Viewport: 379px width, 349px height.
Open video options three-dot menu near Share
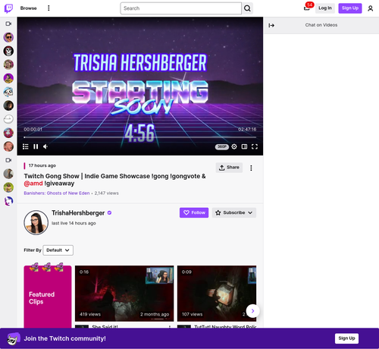coord(251,168)
